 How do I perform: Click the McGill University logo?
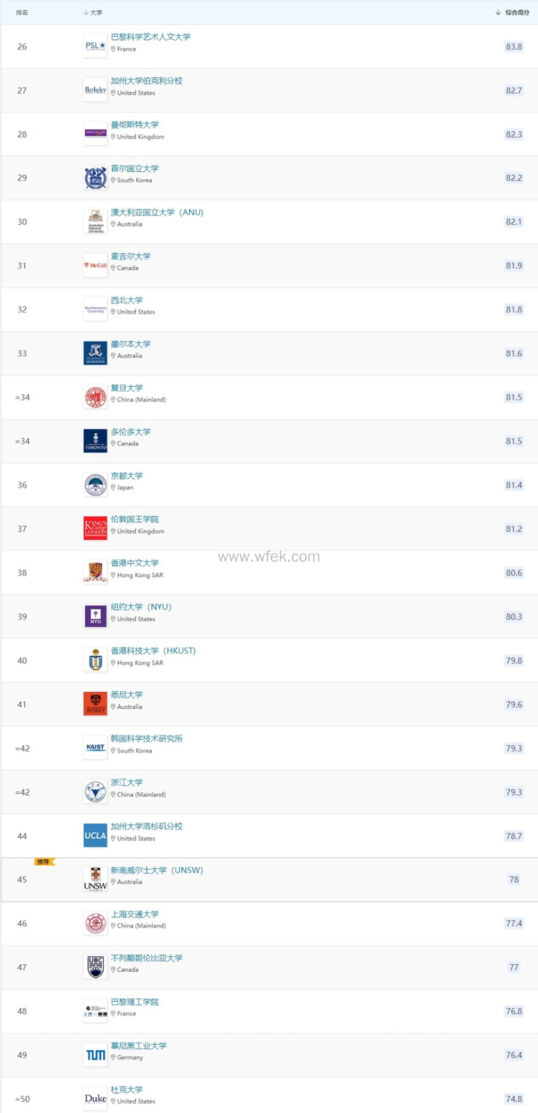pos(95,266)
